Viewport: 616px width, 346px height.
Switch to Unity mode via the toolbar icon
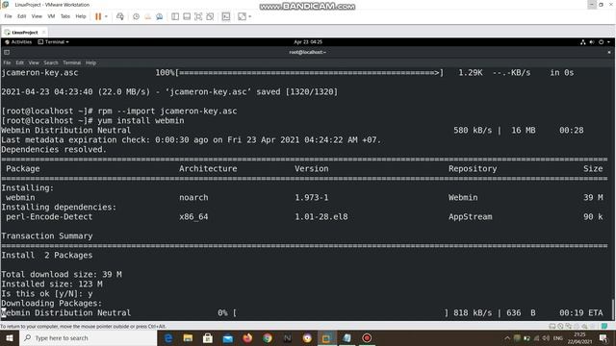210,16
